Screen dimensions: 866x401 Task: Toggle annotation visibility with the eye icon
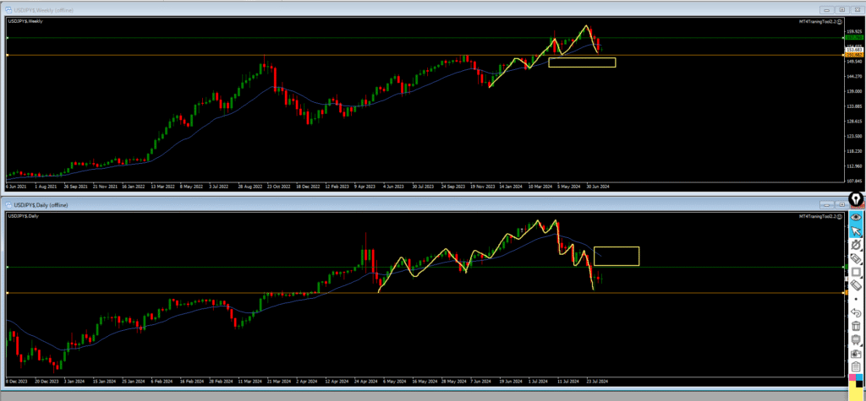click(856, 217)
